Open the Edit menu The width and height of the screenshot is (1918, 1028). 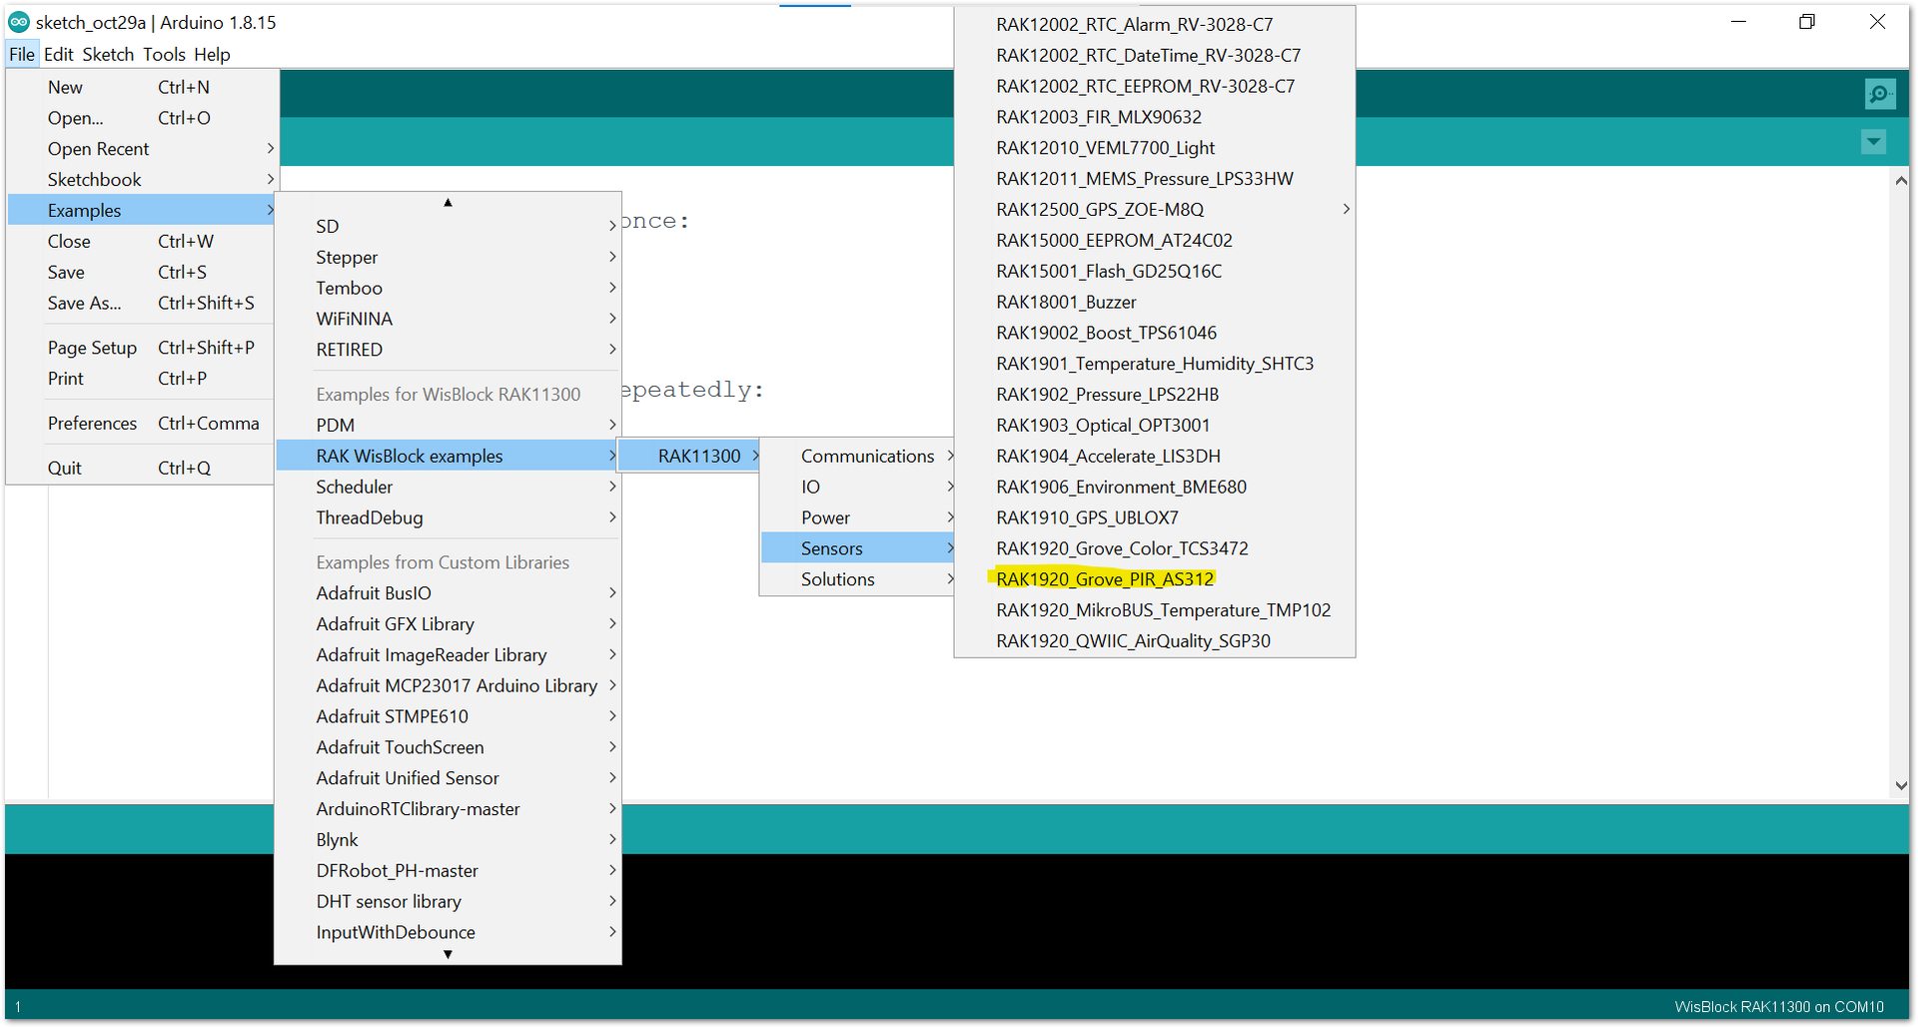click(59, 54)
